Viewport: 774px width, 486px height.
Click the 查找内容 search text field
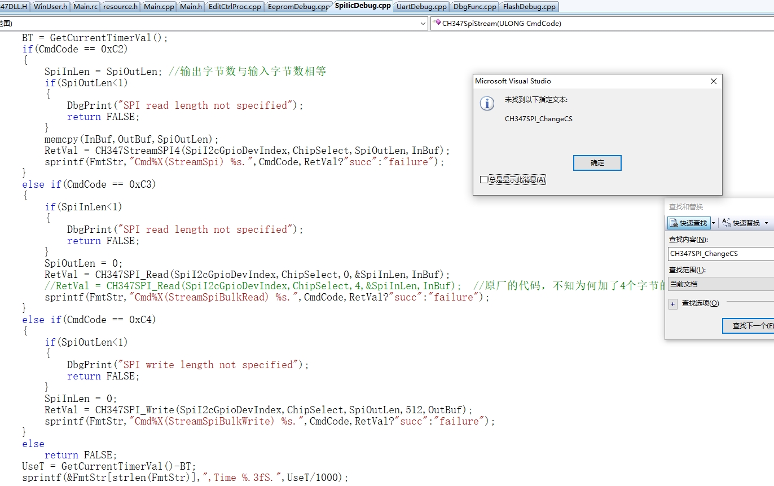[721, 254]
